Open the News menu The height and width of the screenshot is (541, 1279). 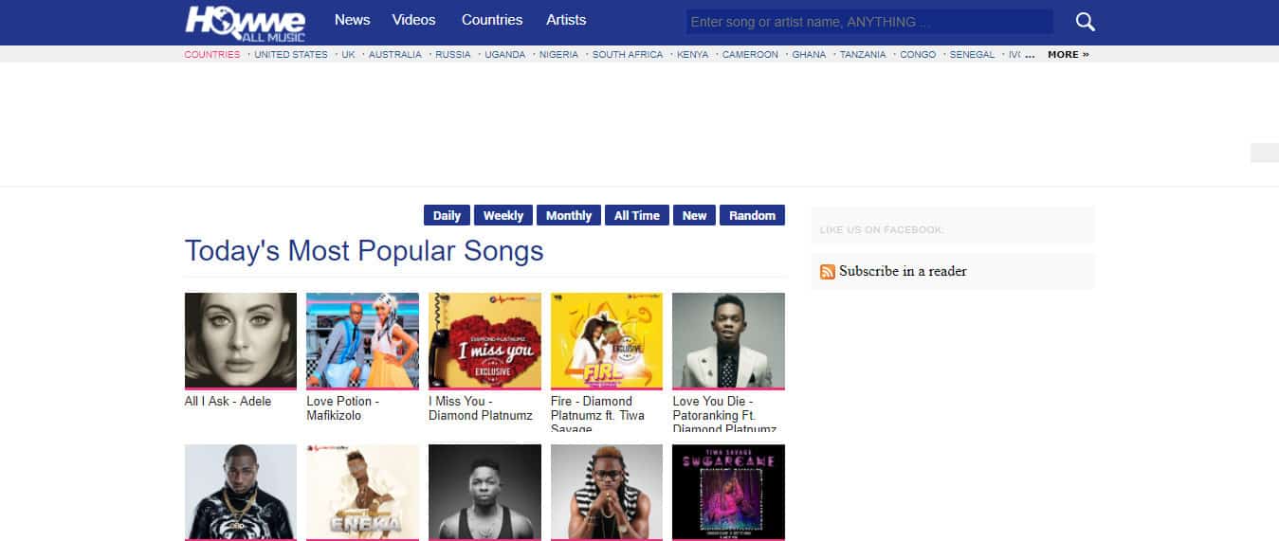click(x=352, y=20)
